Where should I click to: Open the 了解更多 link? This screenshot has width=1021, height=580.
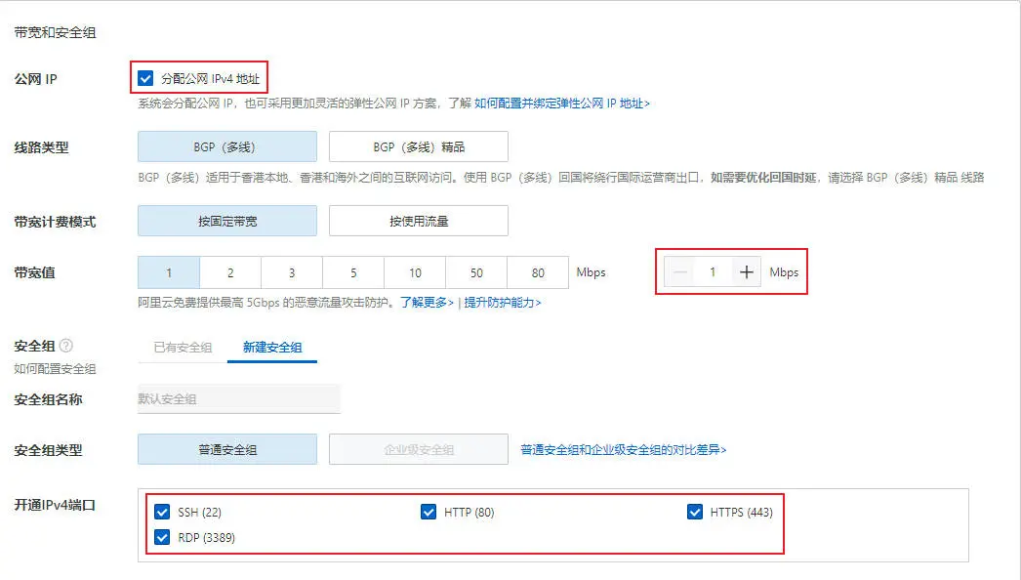click(x=428, y=303)
